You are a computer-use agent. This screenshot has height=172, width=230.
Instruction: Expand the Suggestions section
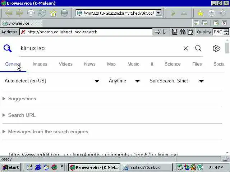22,99
